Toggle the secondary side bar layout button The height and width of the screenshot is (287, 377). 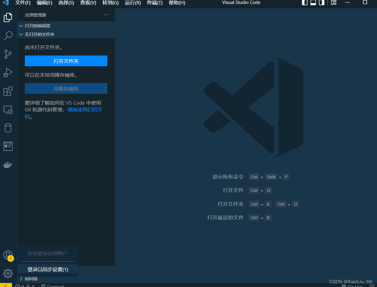(x=321, y=2)
